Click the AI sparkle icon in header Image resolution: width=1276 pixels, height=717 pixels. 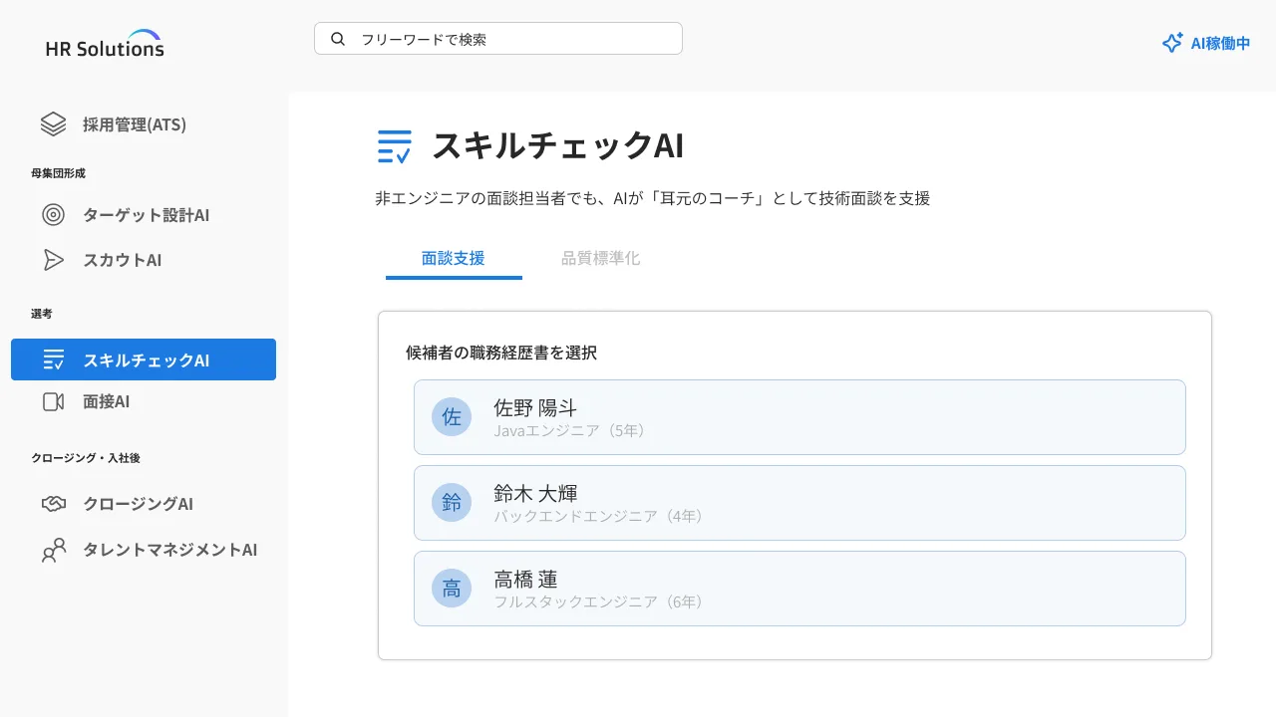1172,43
